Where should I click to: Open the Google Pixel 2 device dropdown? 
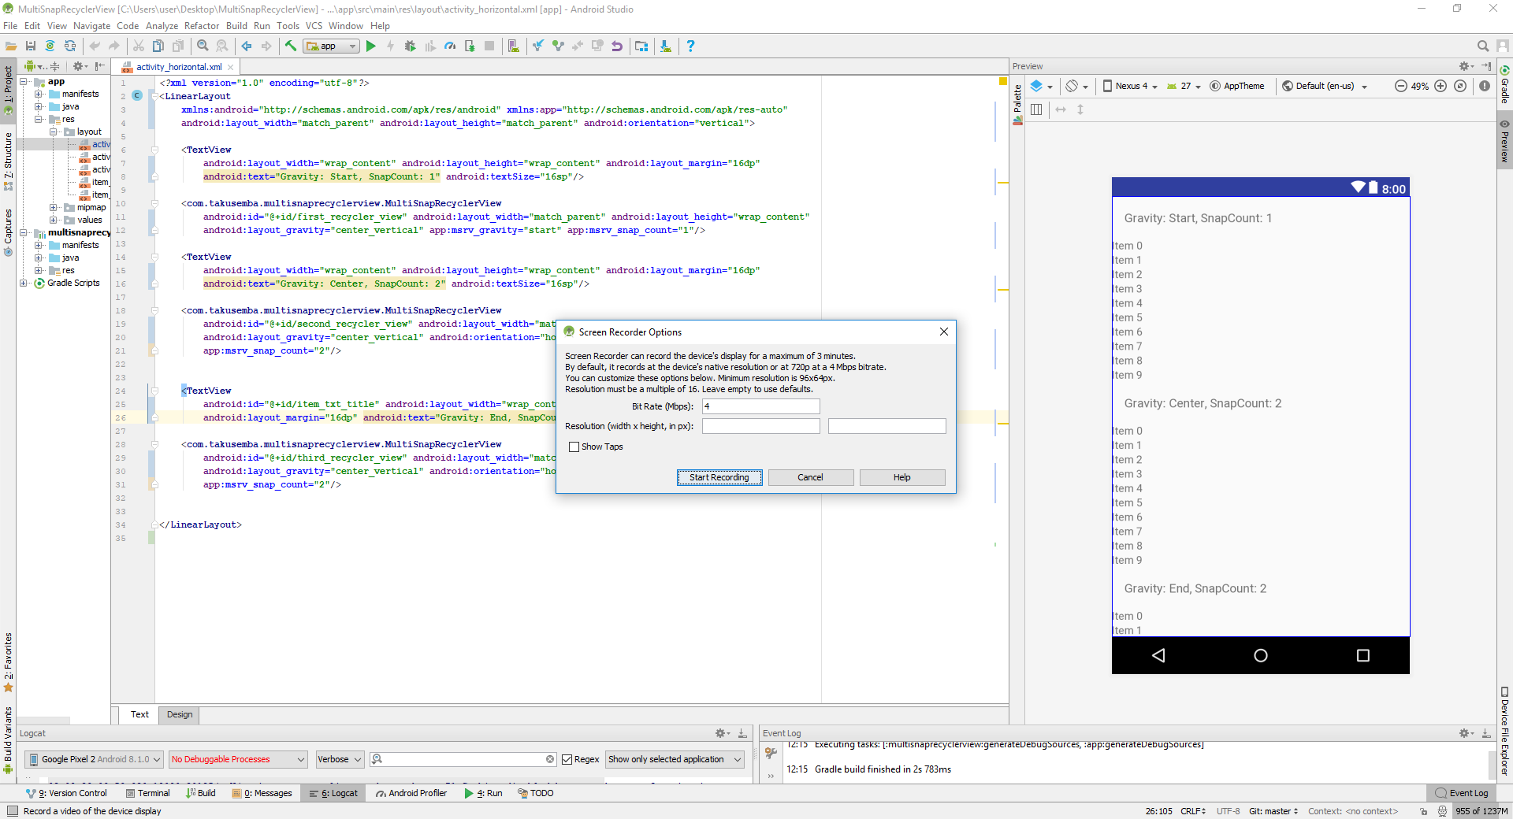click(95, 759)
